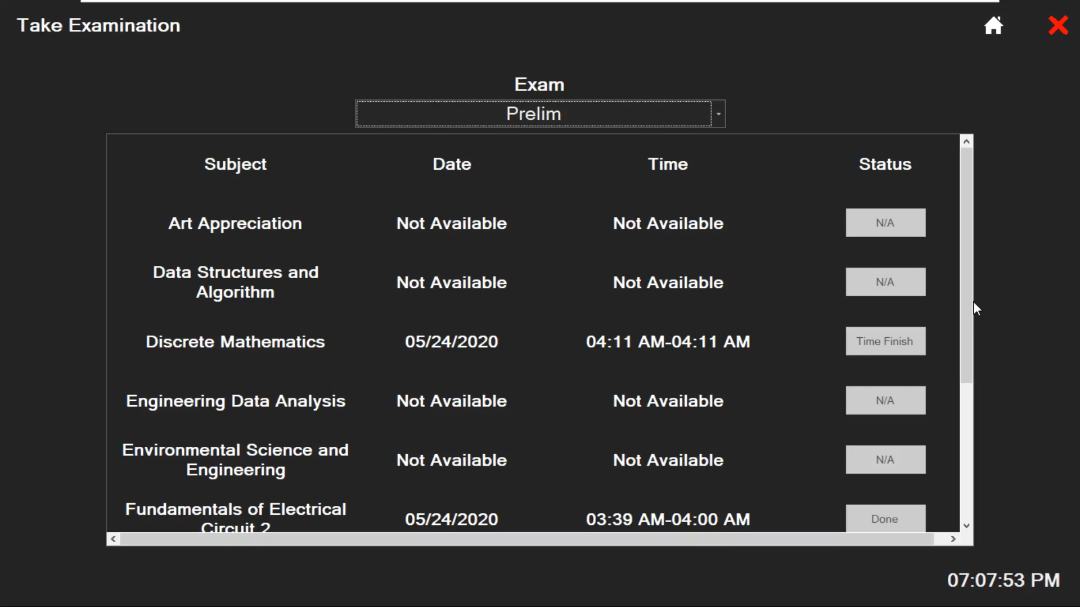1080x607 pixels.
Task: Click the horizontal scrollbar thumb
Action: [526, 539]
